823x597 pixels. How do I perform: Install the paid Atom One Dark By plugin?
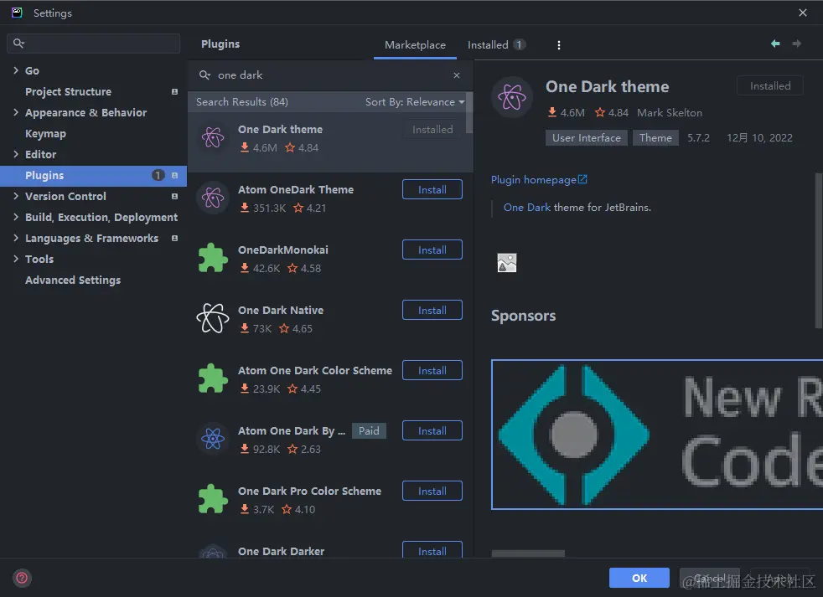click(x=432, y=431)
